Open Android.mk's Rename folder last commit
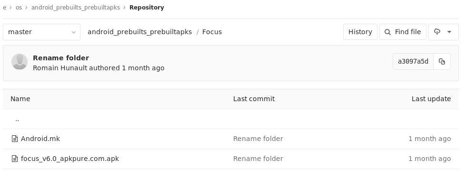 (258, 139)
